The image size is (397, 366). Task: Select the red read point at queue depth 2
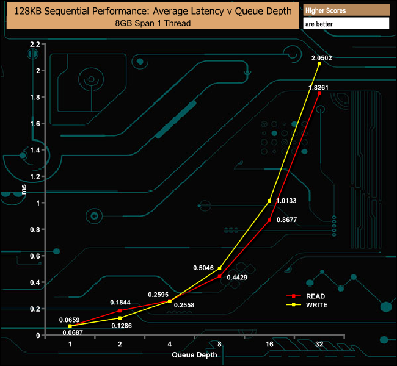(120, 310)
